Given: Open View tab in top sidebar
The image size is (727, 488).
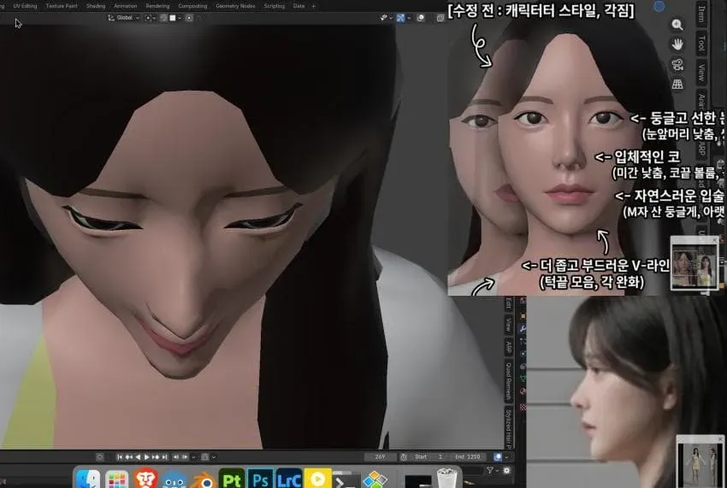Looking at the screenshot, I should 701,73.
